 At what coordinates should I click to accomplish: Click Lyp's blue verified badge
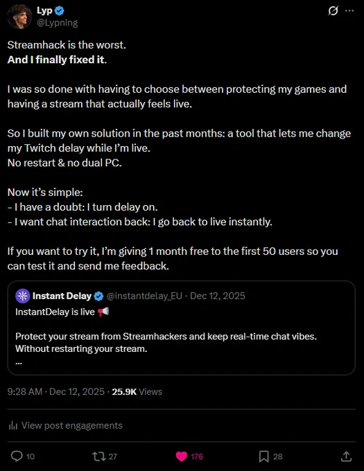[x=60, y=11]
